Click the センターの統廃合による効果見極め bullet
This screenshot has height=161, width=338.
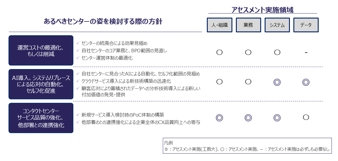point(114,43)
